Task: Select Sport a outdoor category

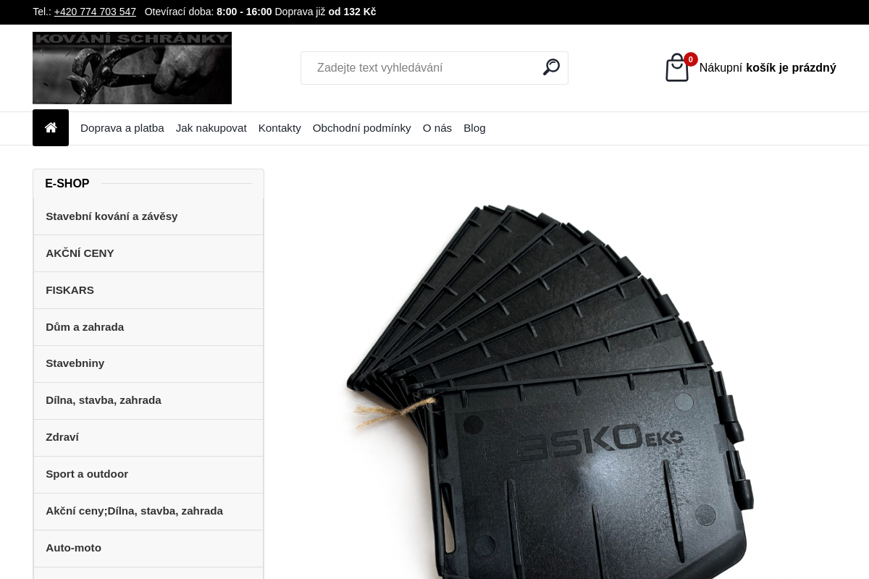Action: (148, 474)
